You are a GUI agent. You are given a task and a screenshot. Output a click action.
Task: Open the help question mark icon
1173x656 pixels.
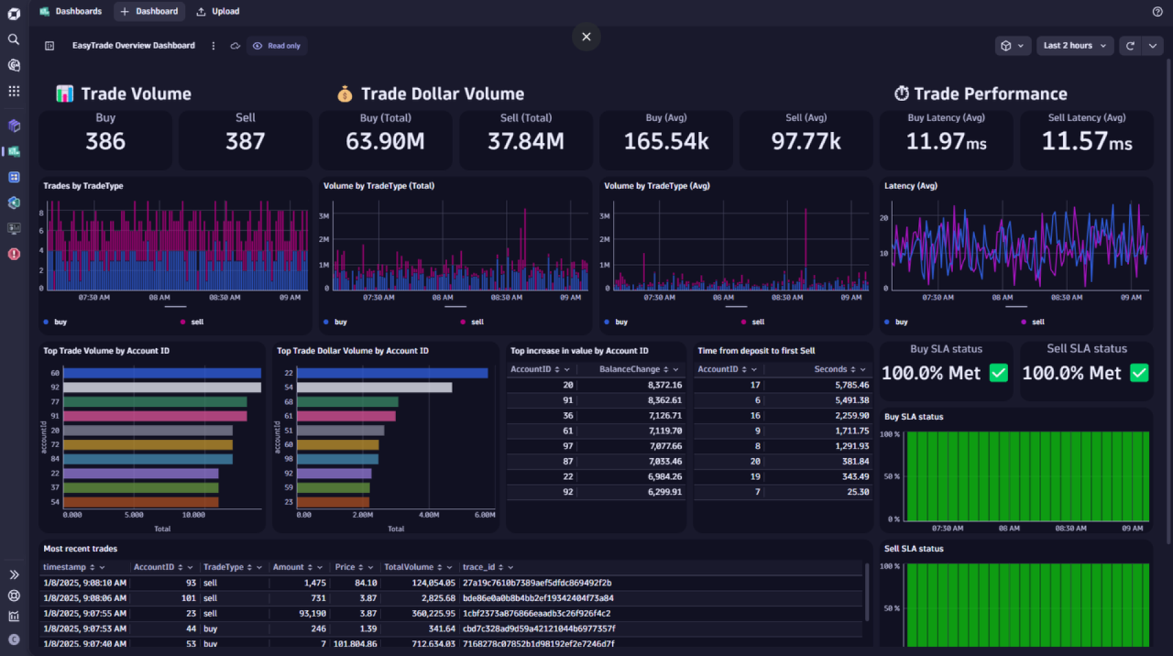[x=1157, y=12]
